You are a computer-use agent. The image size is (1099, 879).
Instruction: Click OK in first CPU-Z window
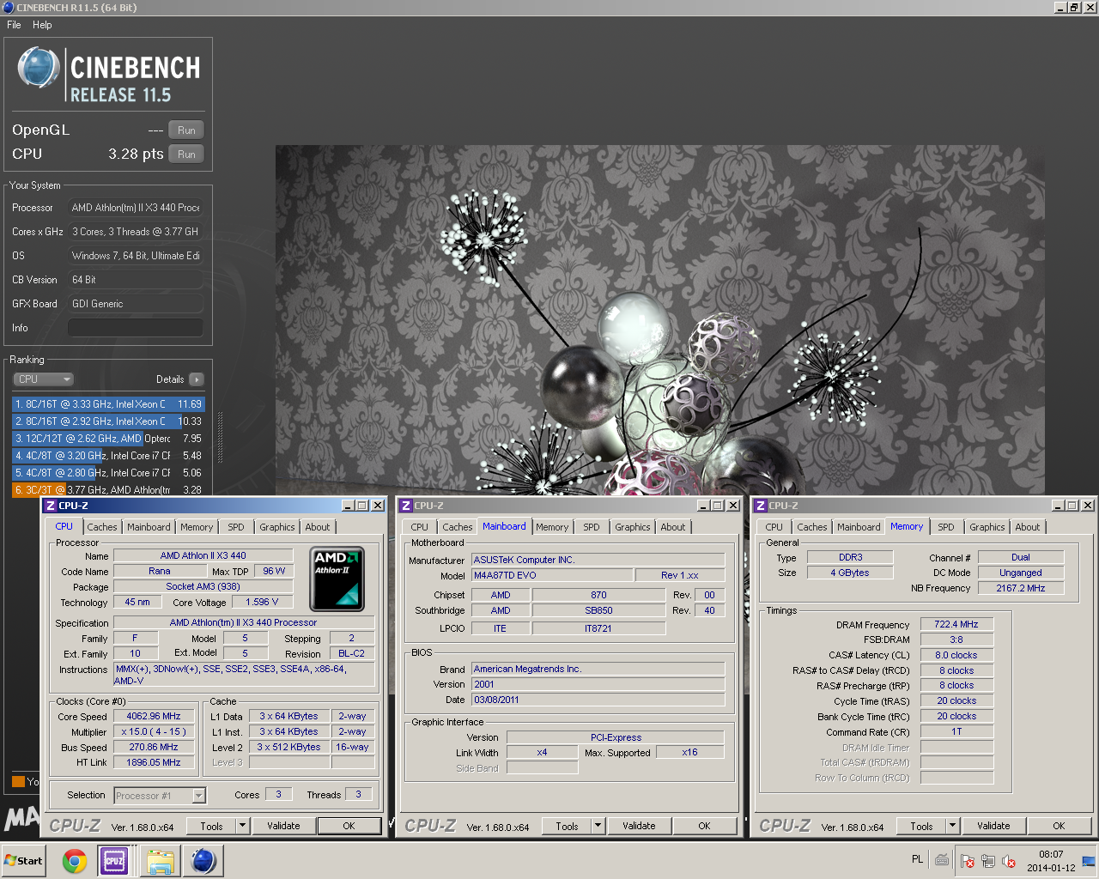(349, 826)
